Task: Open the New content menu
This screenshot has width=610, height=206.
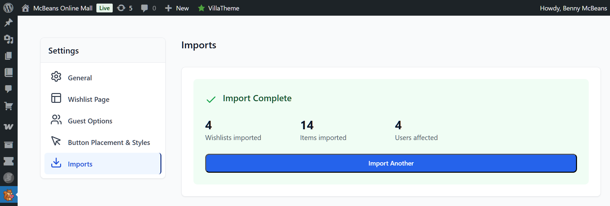Action: pos(177,8)
